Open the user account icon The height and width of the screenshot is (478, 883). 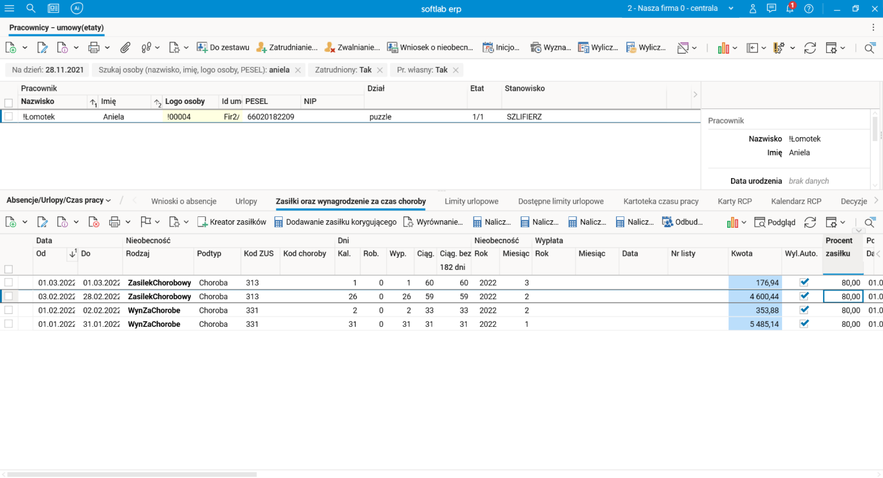(x=753, y=9)
